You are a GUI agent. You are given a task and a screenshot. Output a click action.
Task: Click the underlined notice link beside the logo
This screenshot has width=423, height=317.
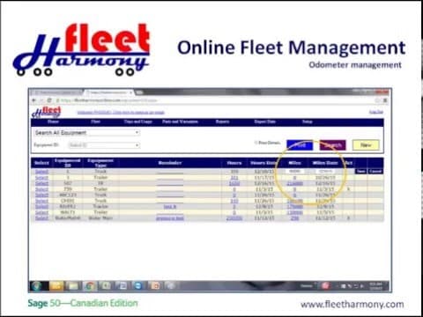click(121, 113)
